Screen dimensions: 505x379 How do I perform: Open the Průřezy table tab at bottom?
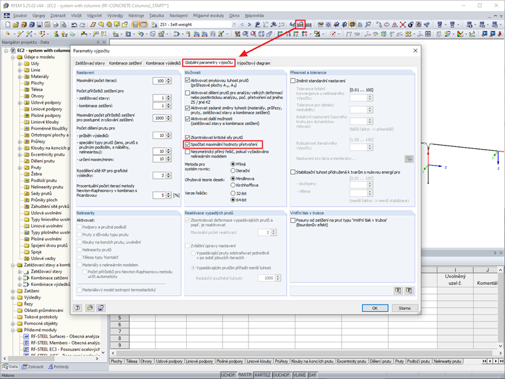click(x=281, y=361)
